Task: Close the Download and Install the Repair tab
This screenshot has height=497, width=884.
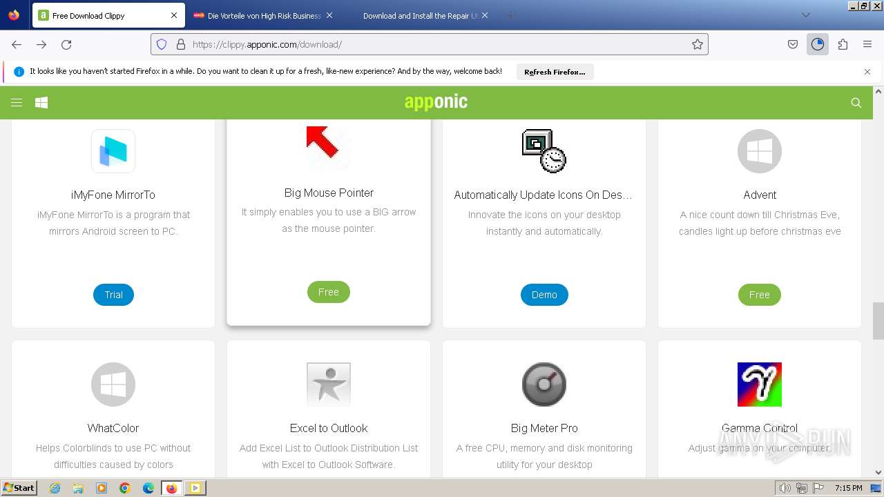Action: pyautogui.click(x=485, y=15)
